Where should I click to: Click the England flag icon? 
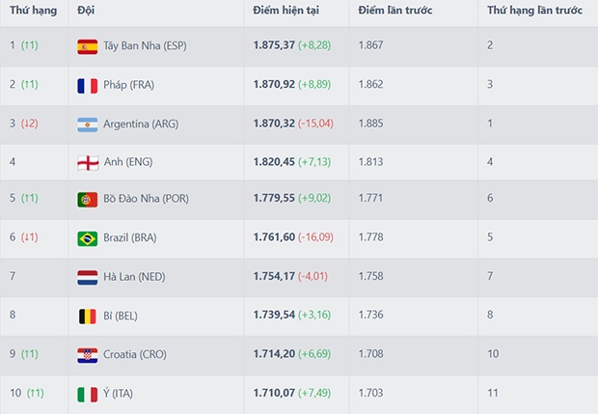(x=87, y=162)
